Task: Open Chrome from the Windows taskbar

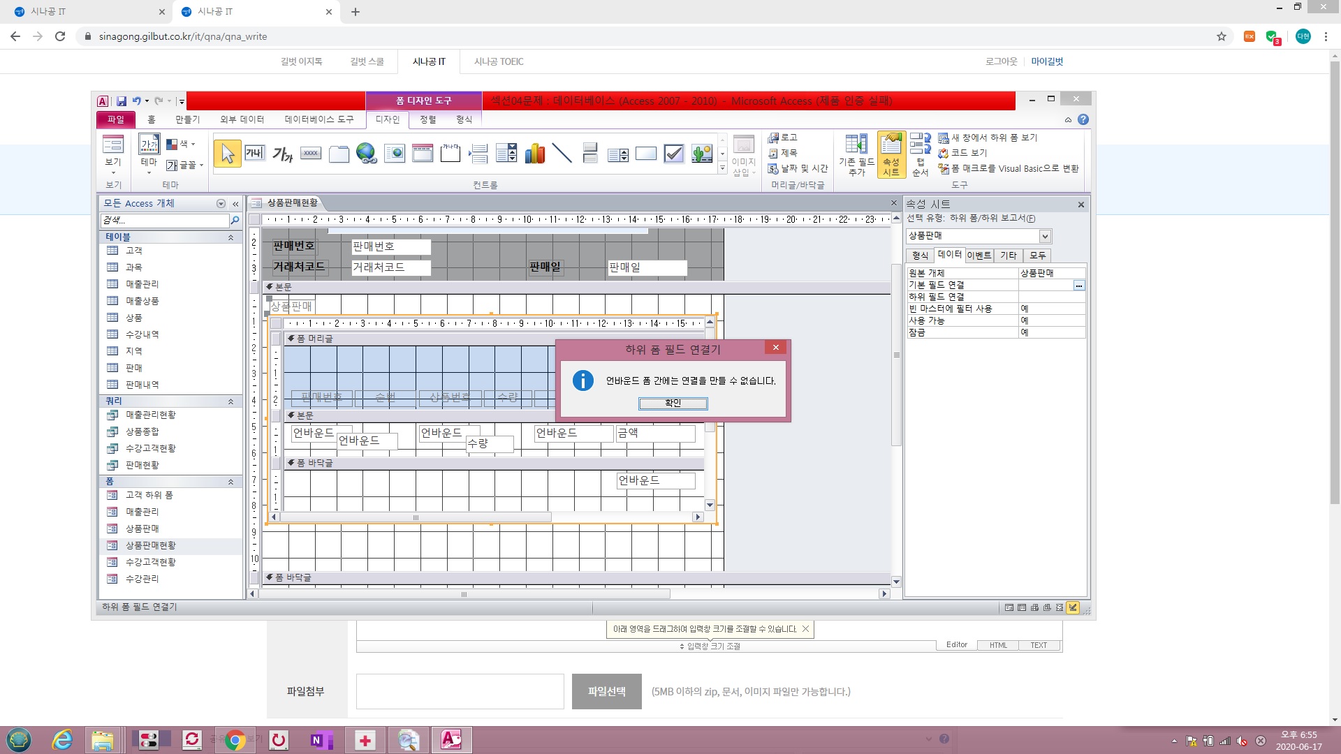Action: (235, 740)
